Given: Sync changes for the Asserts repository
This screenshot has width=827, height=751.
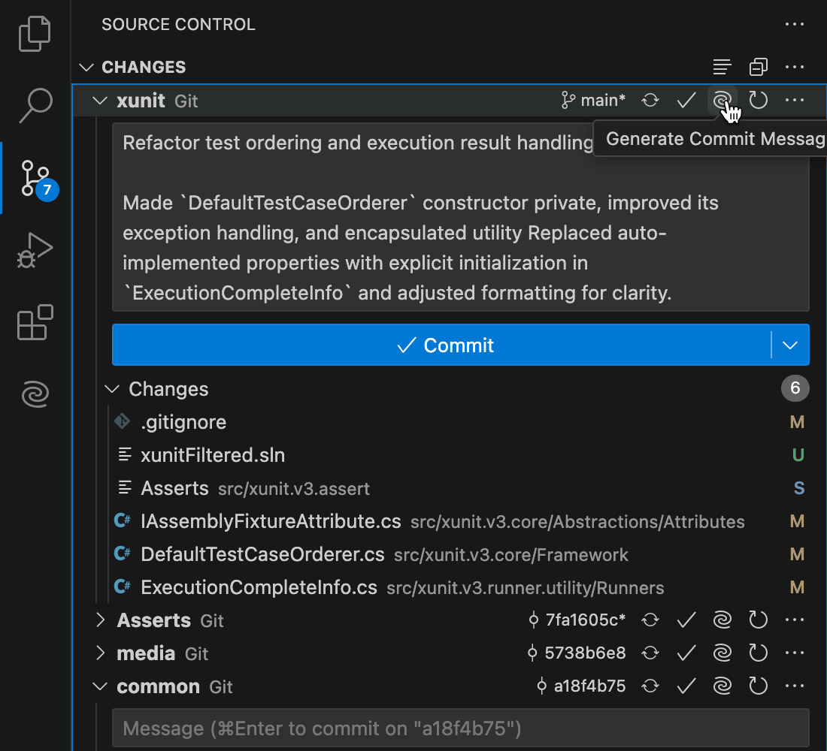Looking at the screenshot, I should (650, 620).
